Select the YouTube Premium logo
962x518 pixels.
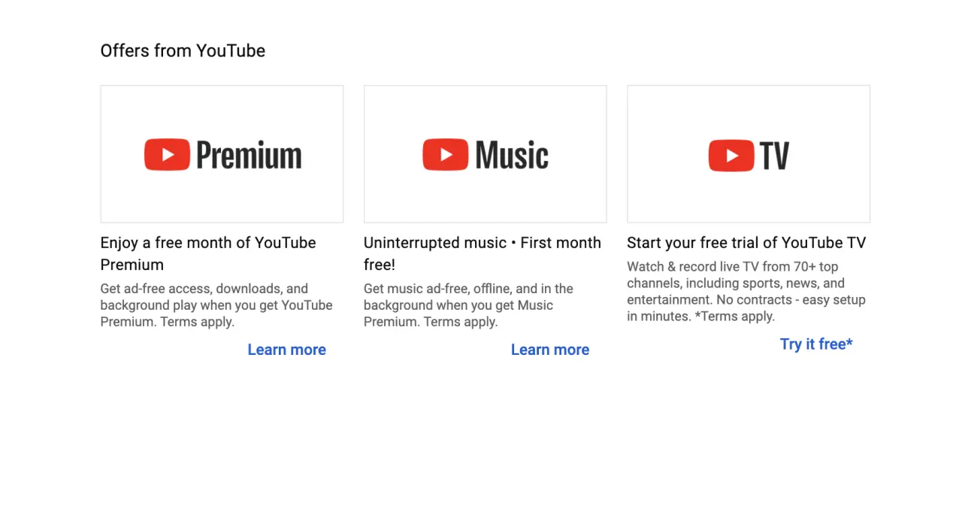[222, 154]
